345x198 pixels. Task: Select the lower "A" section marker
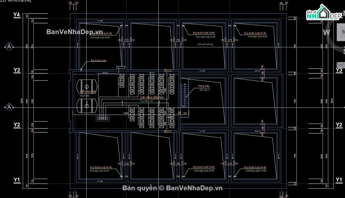coord(9,107)
